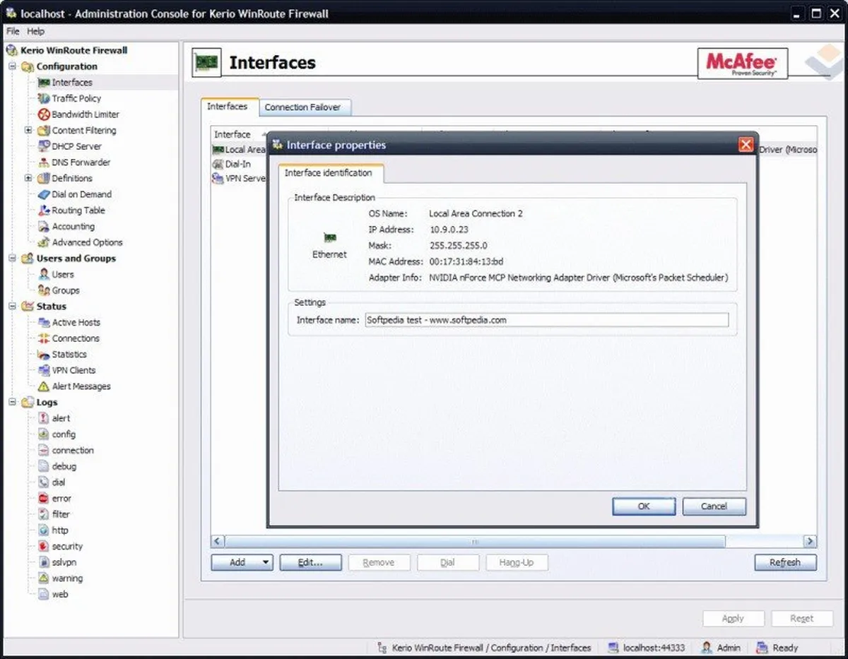Collapse the Configuration tree node

12,66
